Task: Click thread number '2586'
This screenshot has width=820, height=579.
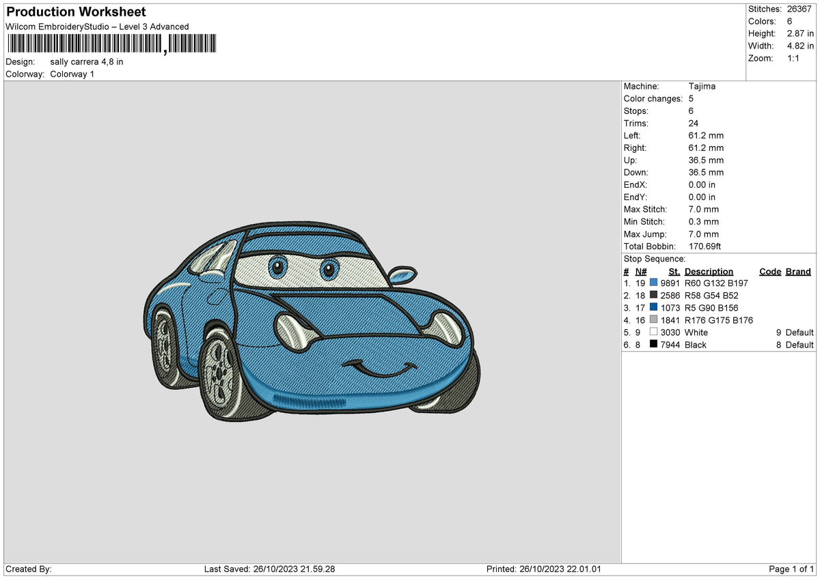Action: pyautogui.click(x=670, y=296)
